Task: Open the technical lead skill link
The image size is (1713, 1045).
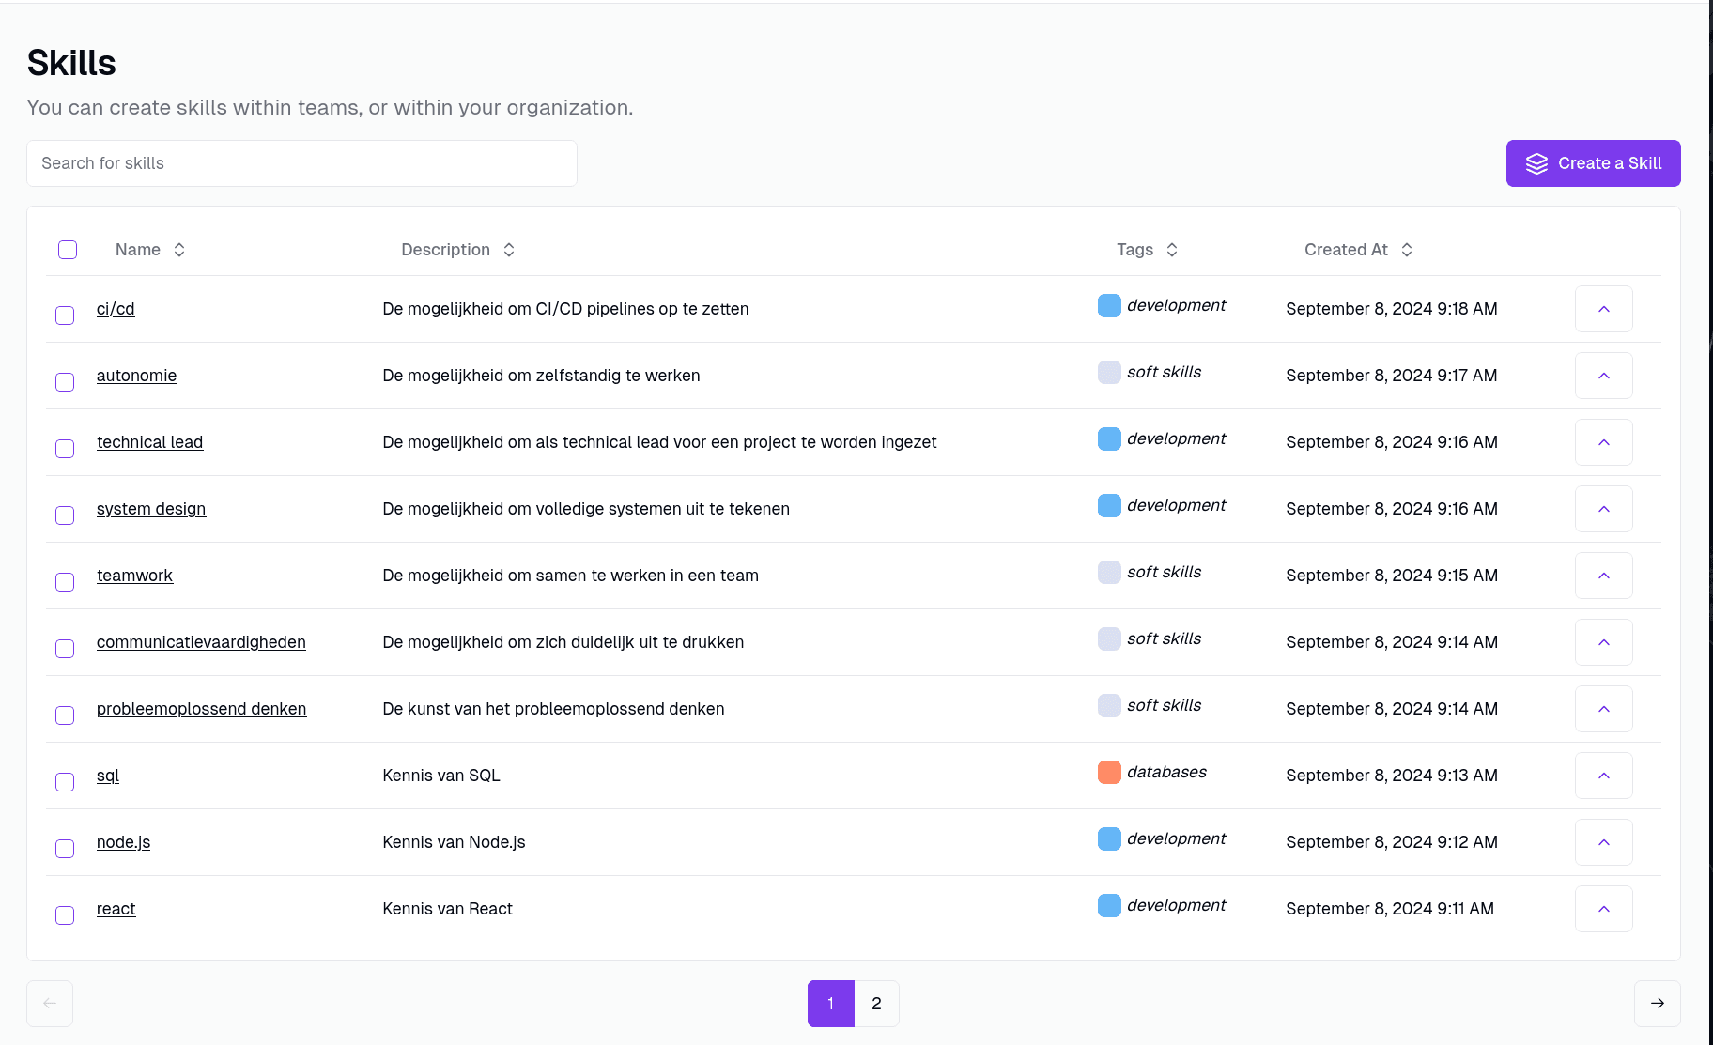Action: (x=149, y=442)
